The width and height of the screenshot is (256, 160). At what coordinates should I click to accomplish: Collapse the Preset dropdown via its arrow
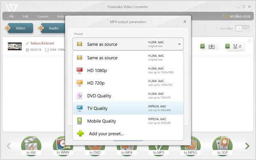point(179,44)
